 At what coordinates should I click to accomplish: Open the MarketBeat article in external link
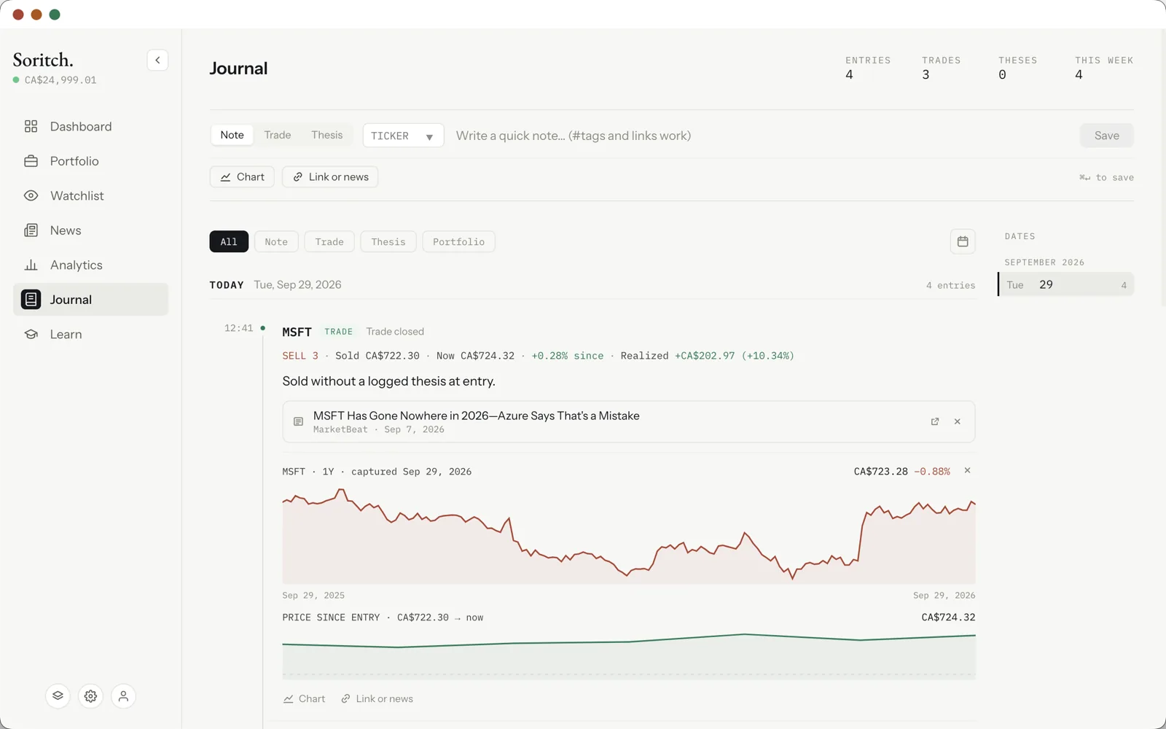pos(935,421)
